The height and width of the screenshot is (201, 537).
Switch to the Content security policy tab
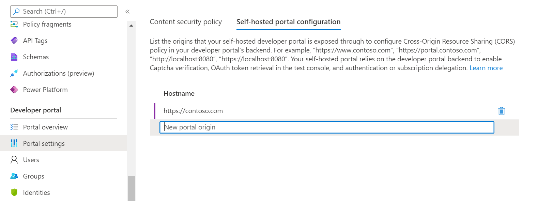tap(186, 21)
